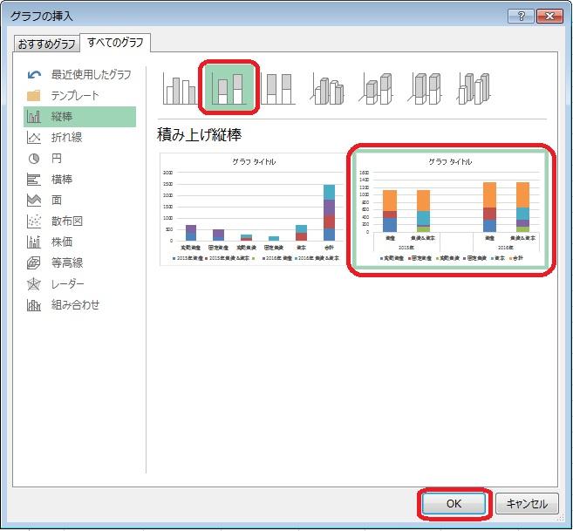The image size is (573, 531).
Task: Select the clustered column chart subtype icon
Action: (181, 89)
